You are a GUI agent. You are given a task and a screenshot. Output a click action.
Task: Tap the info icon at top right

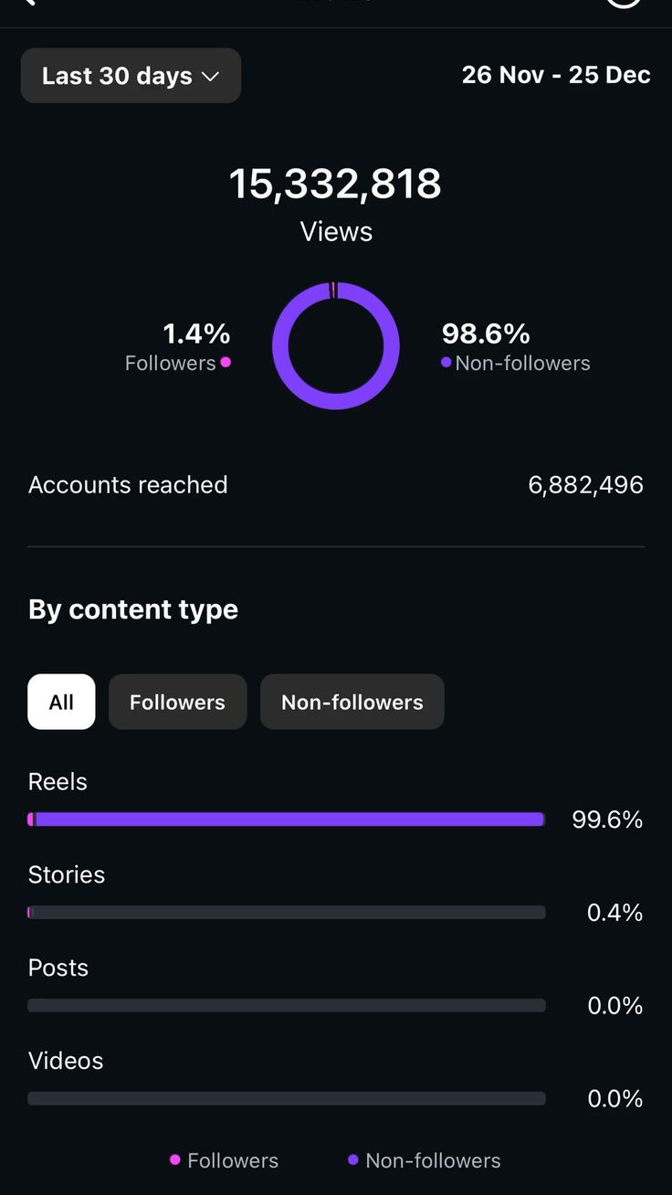click(x=624, y=3)
